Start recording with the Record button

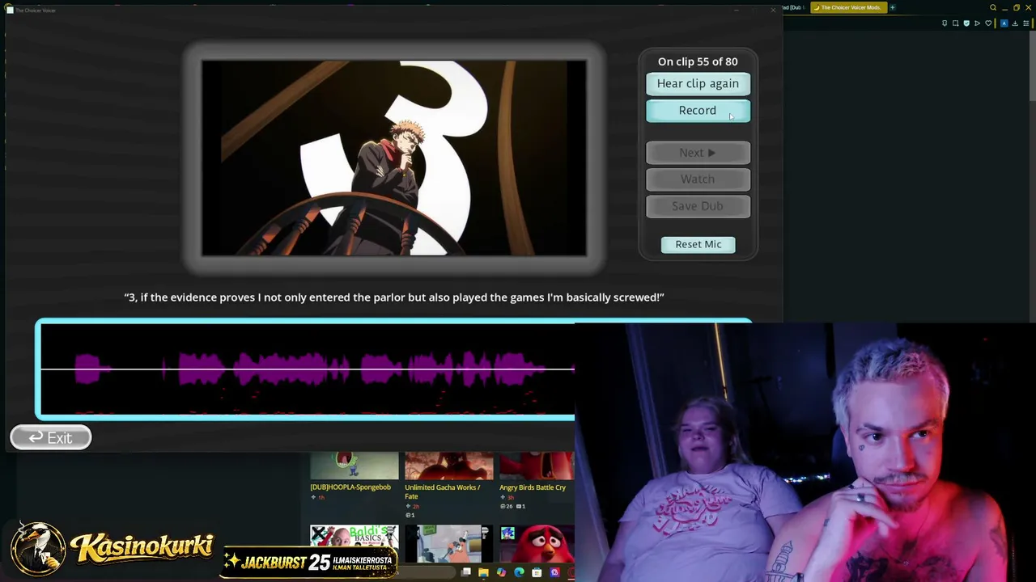coord(698,110)
